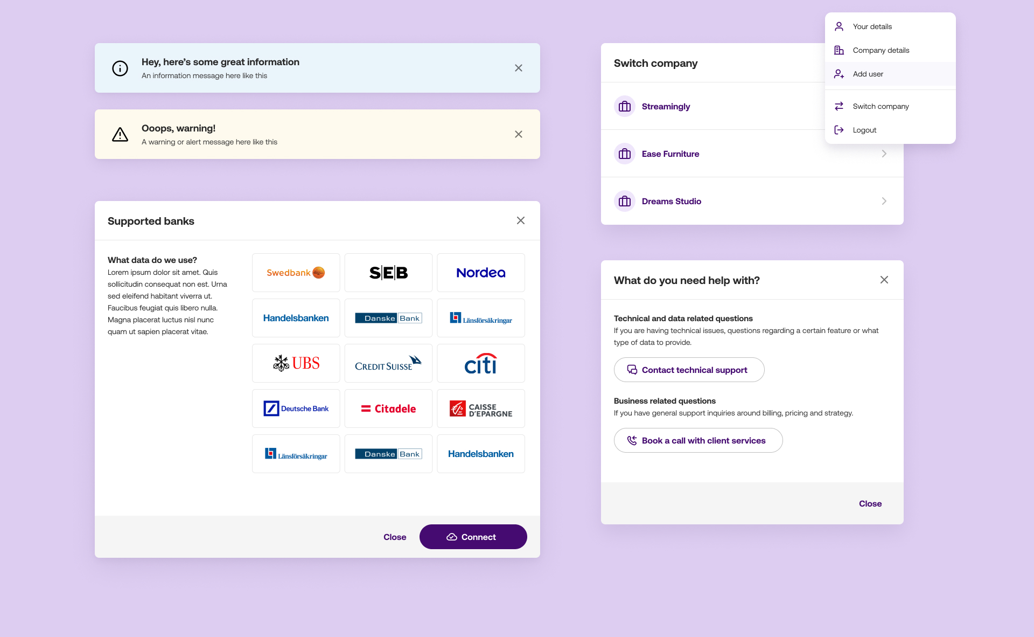
Task: Select the Caisse d'Epargne tile
Action: (x=481, y=408)
